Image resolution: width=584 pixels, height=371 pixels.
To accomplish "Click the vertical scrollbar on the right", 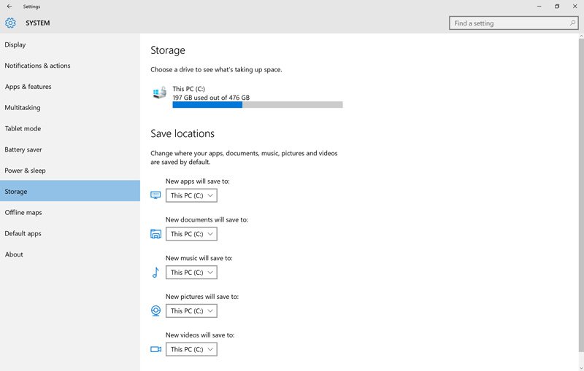I will pyautogui.click(x=581, y=195).
